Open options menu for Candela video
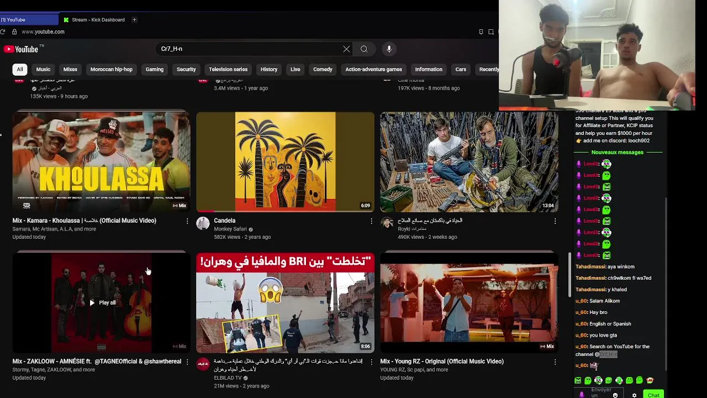 click(x=371, y=221)
